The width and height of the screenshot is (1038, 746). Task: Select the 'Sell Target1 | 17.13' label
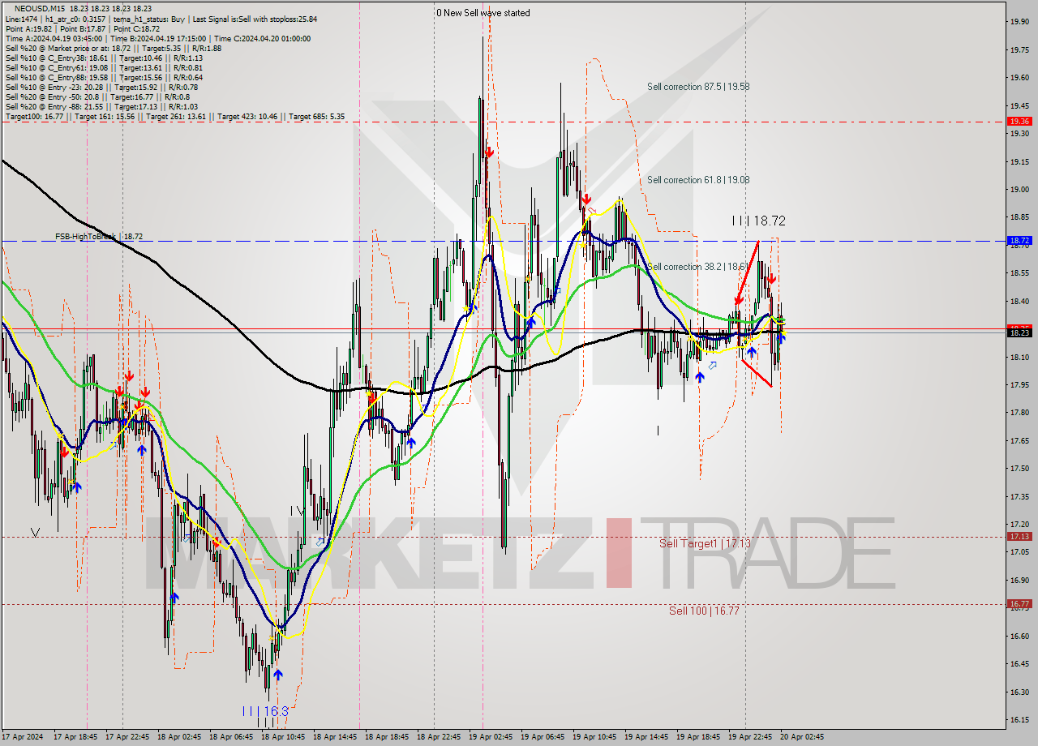pos(705,543)
